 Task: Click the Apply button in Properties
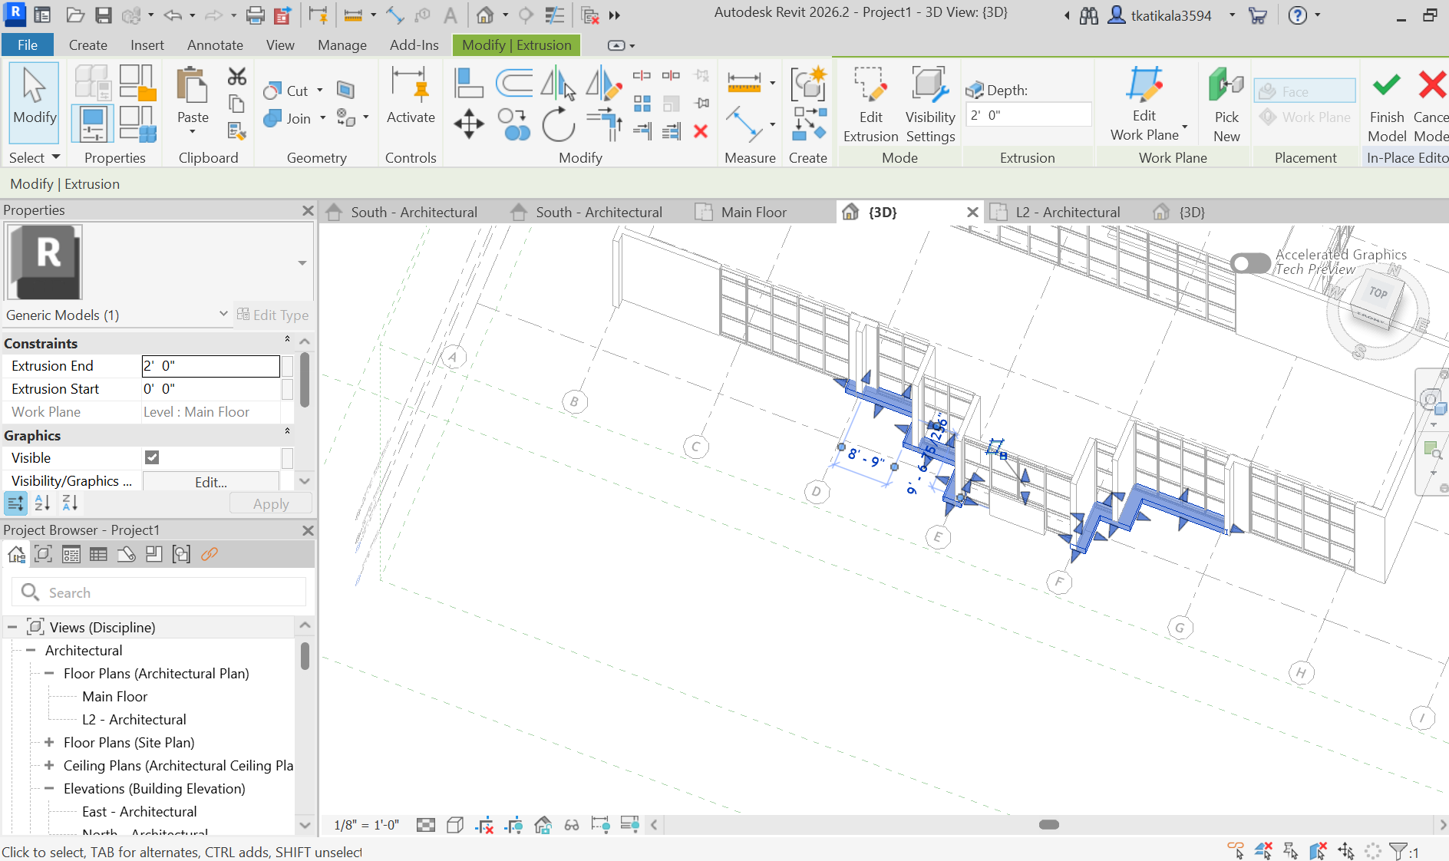pyautogui.click(x=271, y=504)
